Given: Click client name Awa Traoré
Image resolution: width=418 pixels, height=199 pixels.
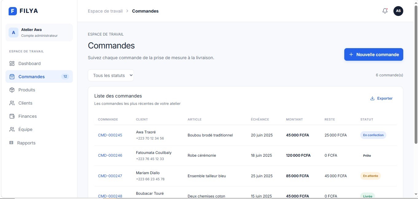Looking at the screenshot, I should [146, 132].
